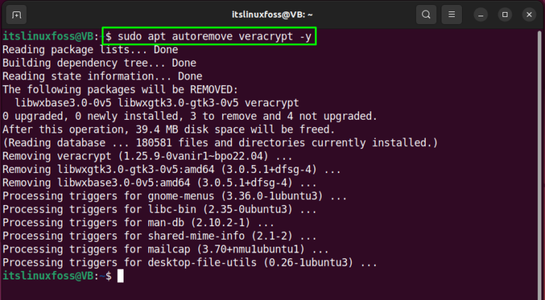Image resolution: width=545 pixels, height=300 pixels.
Task: Click the blinking cursor at the prompt
Action: [120, 276]
